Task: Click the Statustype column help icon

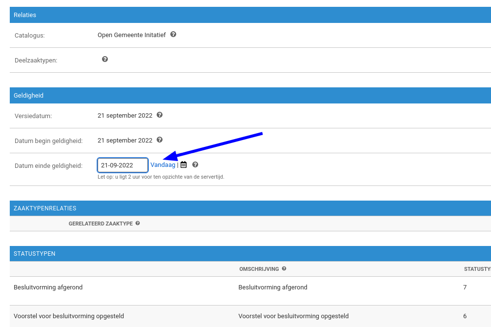Action: coord(489,269)
